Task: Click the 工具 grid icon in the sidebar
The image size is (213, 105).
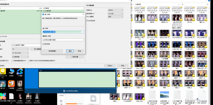Action: [61, 101]
